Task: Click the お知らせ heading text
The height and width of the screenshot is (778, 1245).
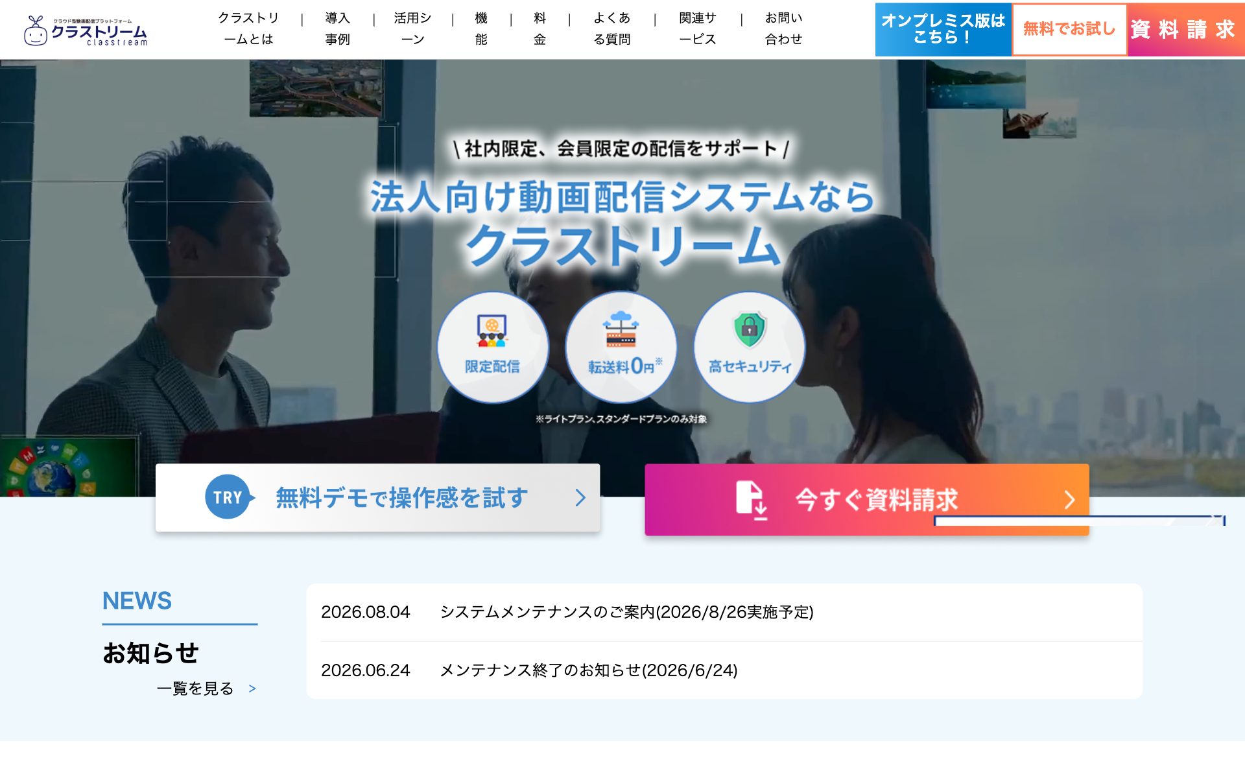Action: coord(150,653)
